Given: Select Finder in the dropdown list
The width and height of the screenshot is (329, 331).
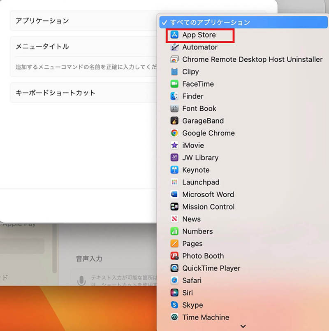Looking at the screenshot, I should coord(243,96).
